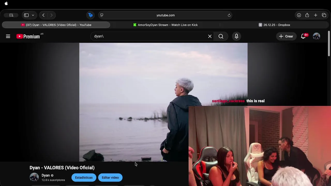Click Editar video button

110,177
